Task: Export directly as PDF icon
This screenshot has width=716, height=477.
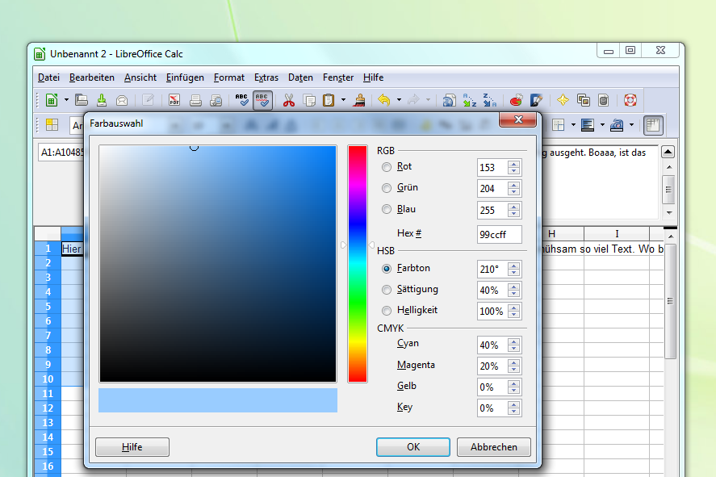Action: [x=174, y=100]
